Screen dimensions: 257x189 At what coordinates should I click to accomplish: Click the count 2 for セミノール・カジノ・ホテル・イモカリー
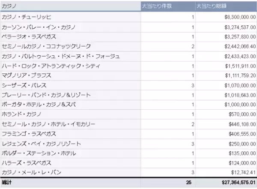tap(193, 124)
